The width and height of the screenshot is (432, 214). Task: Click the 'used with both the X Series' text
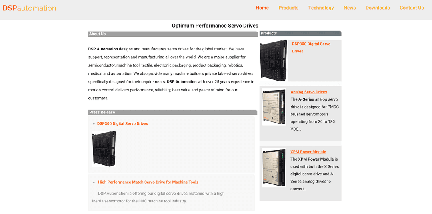[x=315, y=166]
